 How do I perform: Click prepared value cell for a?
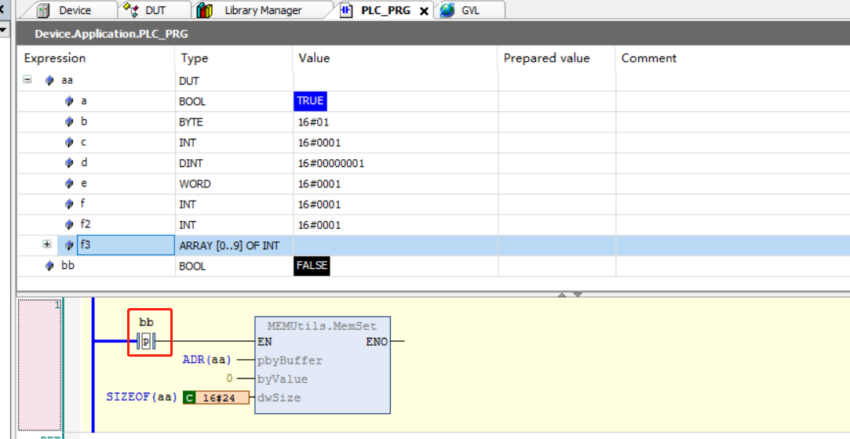pos(556,101)
